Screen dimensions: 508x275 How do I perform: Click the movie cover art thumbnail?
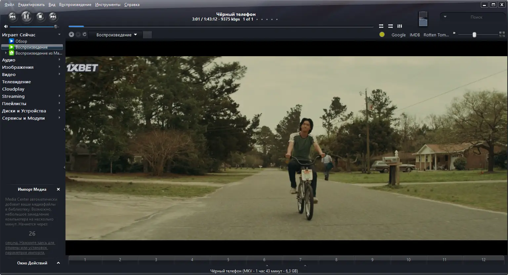point(423,19)
